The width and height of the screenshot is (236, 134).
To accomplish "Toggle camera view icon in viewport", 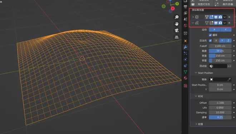I will coord(177,30).
